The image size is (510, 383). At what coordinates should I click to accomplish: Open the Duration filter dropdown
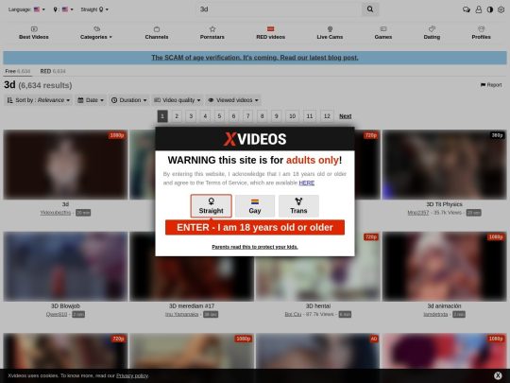[128, 100]
